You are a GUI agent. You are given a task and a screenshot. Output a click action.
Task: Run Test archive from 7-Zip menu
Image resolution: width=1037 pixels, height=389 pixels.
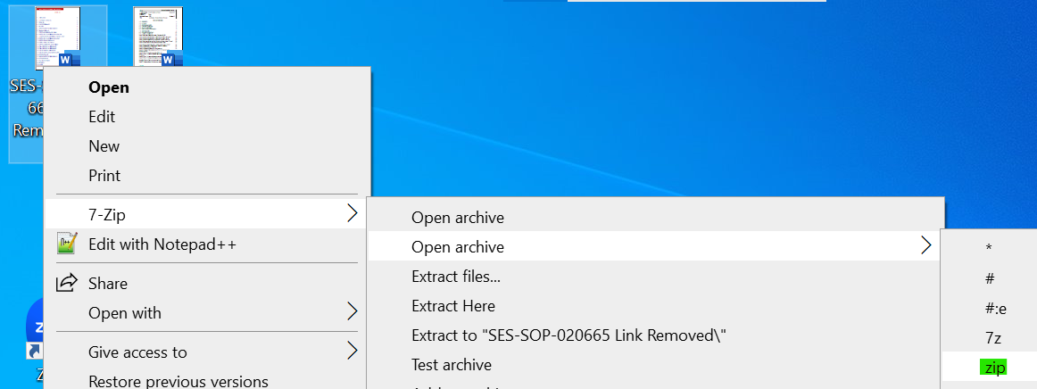click(x=451, y=364)
